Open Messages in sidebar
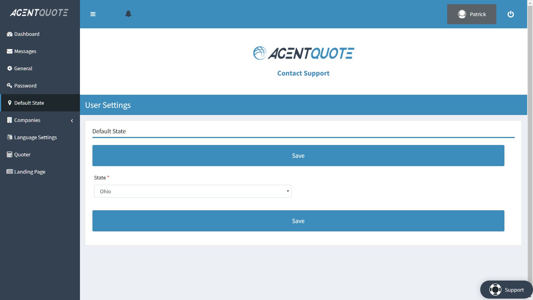533x300 pixels. click(x=40, y=51)
